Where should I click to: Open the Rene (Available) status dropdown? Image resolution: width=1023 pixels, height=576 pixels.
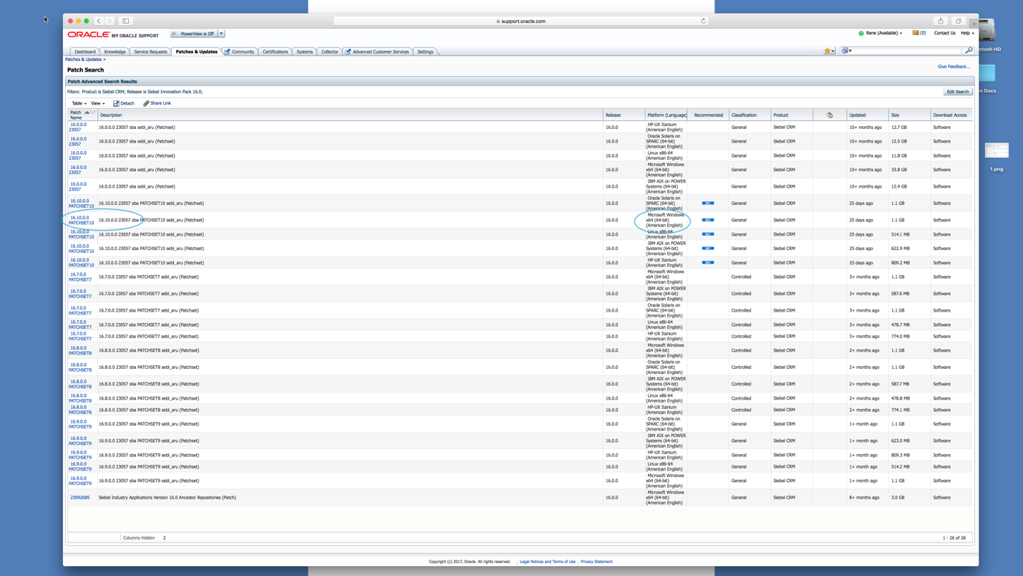884,33
